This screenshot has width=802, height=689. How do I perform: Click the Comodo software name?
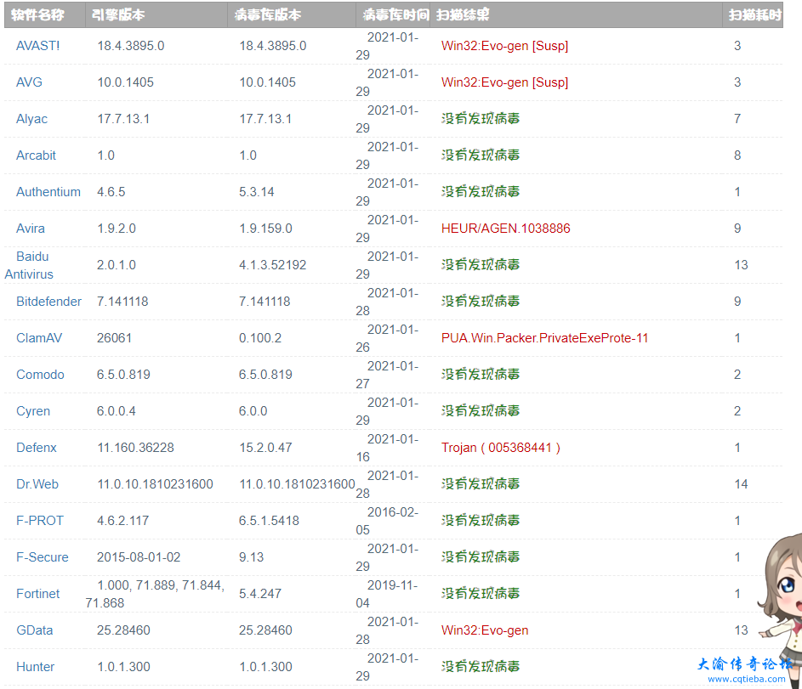pyautogui.click(x=40, y=375)
